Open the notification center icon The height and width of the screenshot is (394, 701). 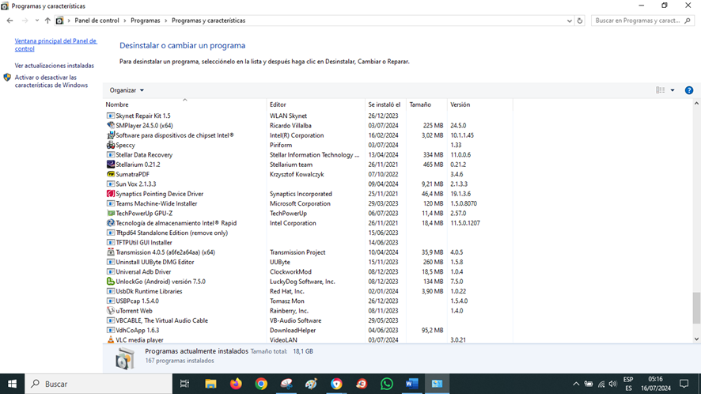click(x=684, y=384)
